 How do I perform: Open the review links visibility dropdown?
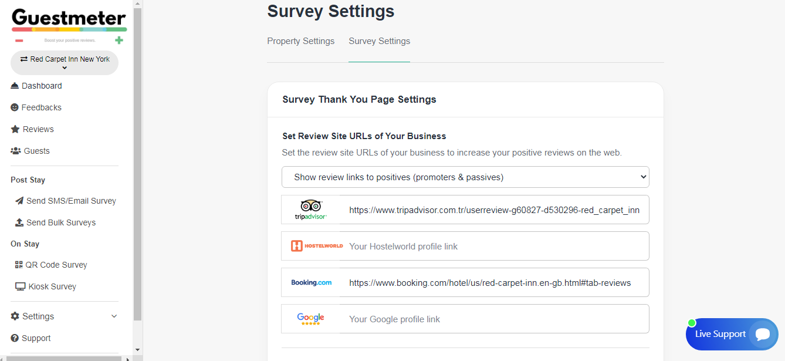(465, 177)
